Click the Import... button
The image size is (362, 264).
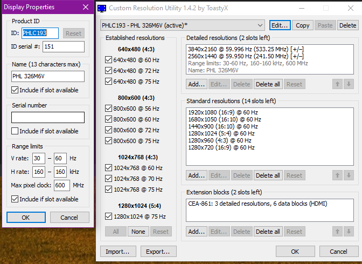[118, 251]
